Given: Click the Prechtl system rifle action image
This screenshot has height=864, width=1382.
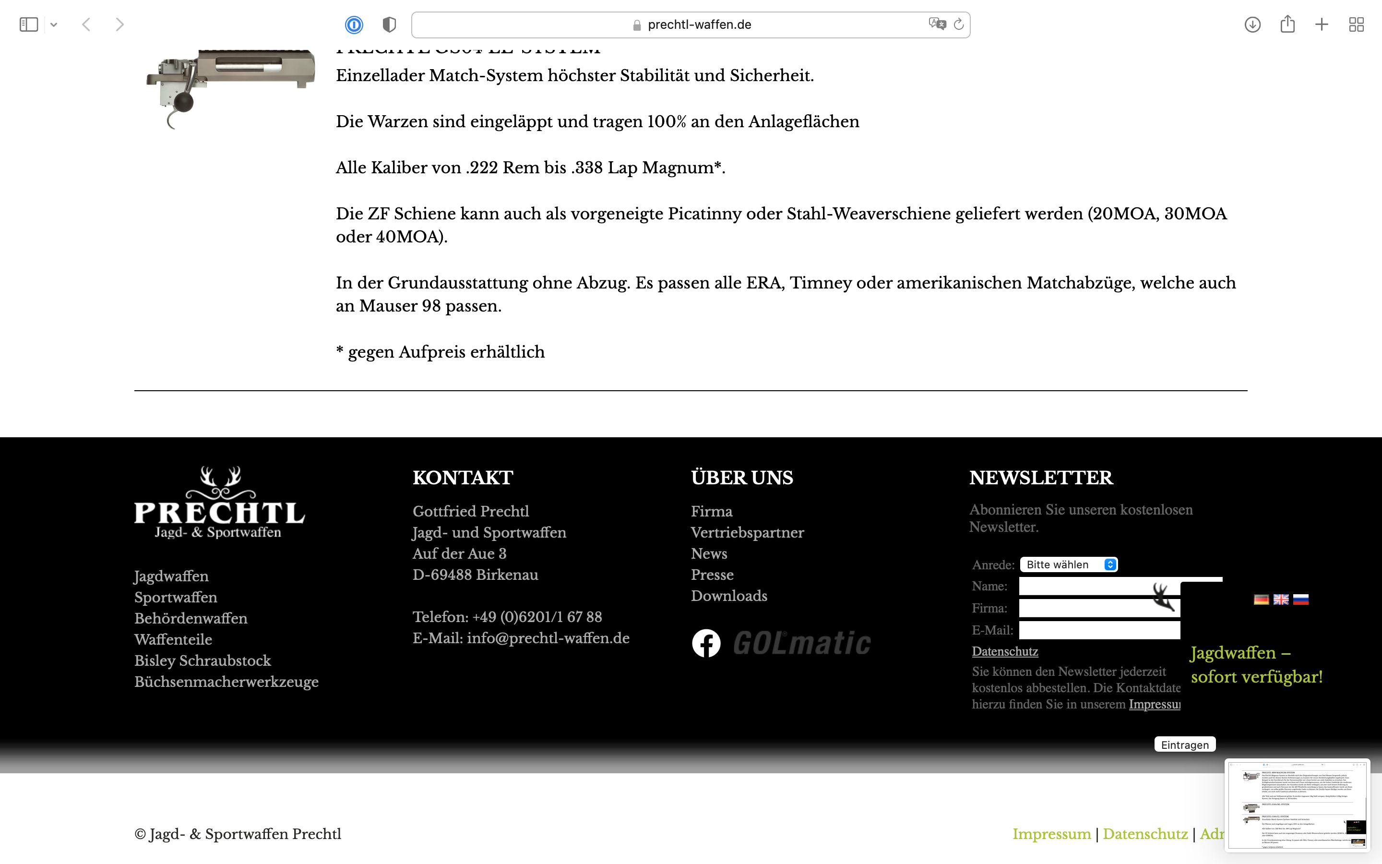Looking at the screenshot, I should [x=230, y=89].
